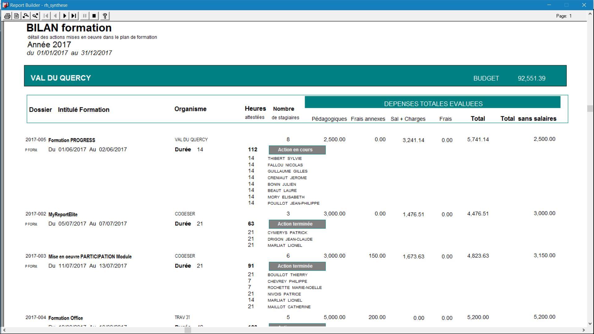The height and width of the screenshot is (334, 594).
Task: Click the vertical scrollbar up arrow
Action: tap(590, 14)
